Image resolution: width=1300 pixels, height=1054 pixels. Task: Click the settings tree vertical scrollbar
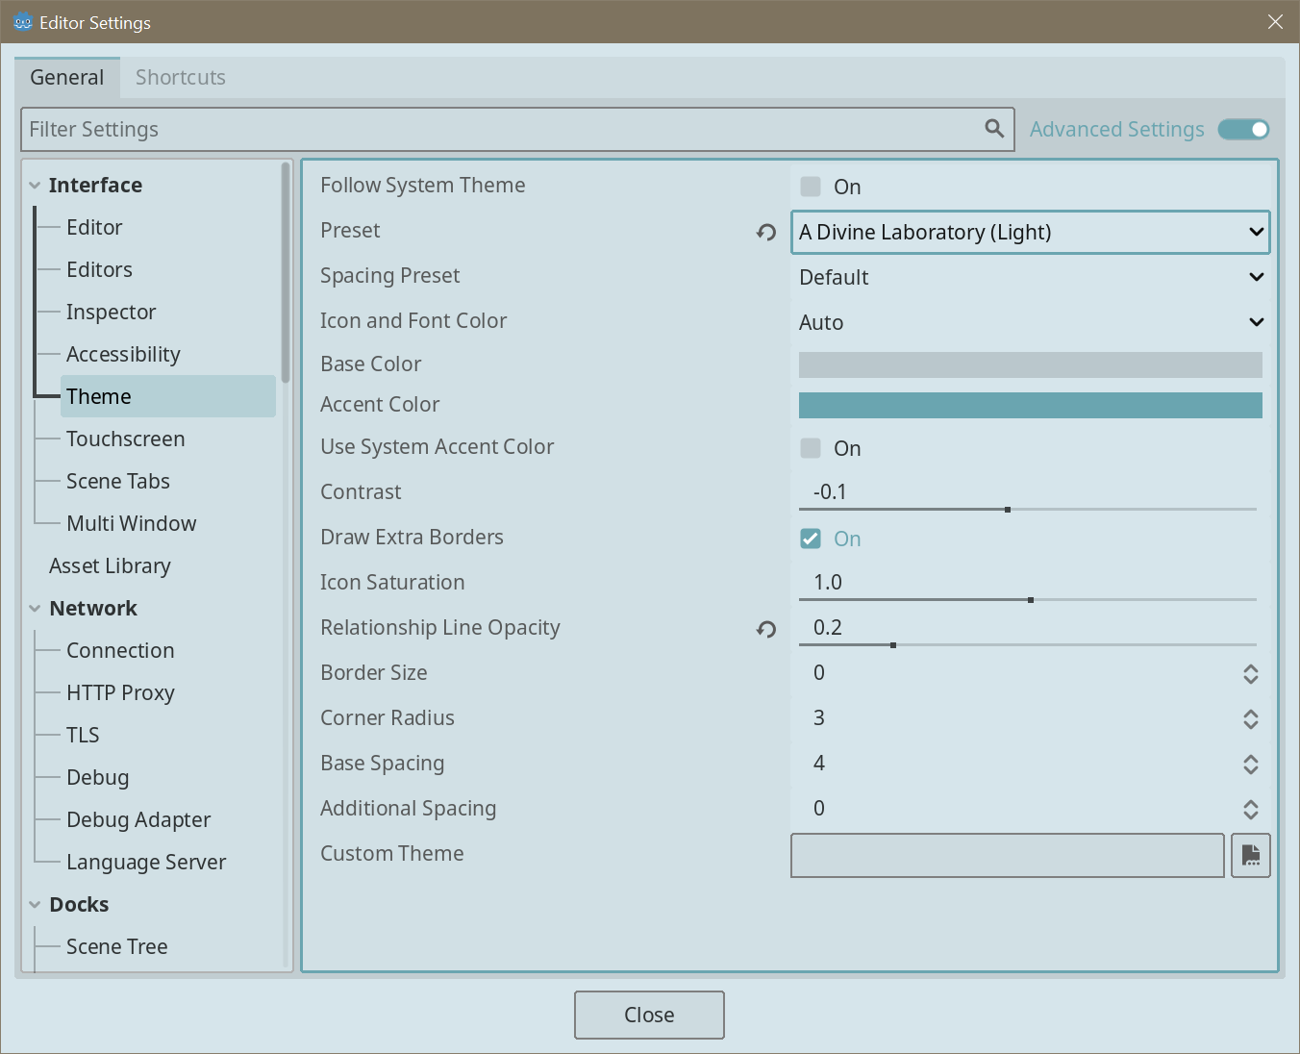(x=286, y=272)
